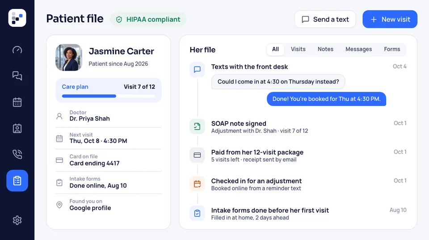Click the message icon for front desk texts
The image size is (429, 240).
(197, 70)
